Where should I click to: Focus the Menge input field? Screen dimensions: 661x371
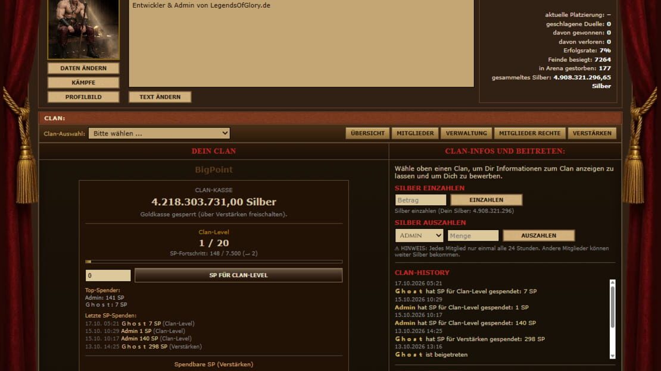pos(473,236)
